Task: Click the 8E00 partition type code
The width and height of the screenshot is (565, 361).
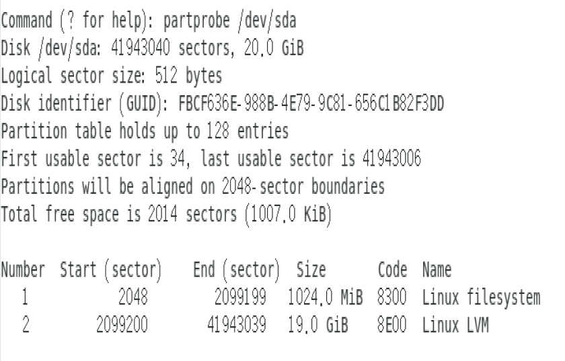Action: point(393,327)
